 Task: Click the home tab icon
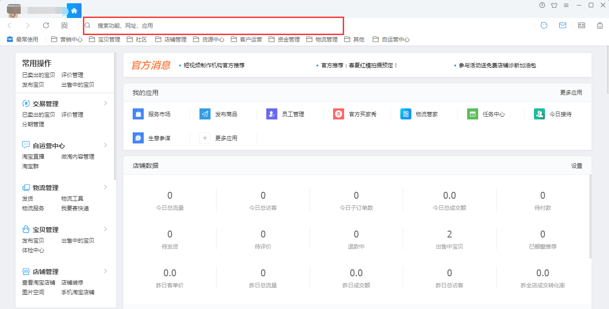point(74,11)
